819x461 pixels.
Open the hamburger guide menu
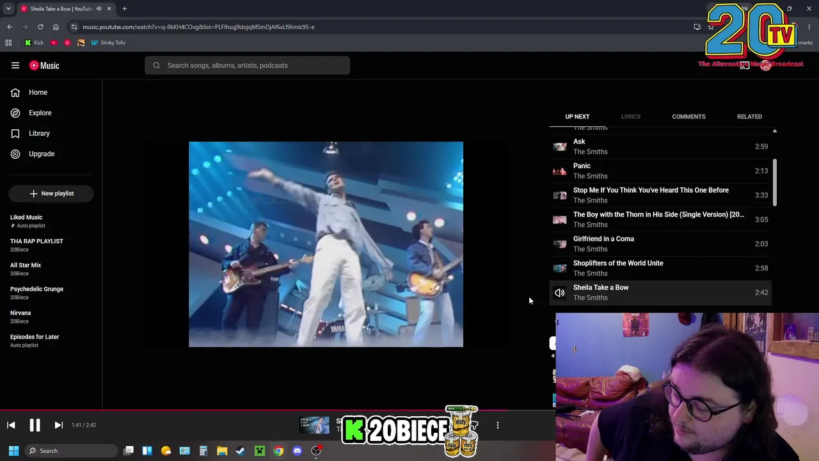click(15, 65)
